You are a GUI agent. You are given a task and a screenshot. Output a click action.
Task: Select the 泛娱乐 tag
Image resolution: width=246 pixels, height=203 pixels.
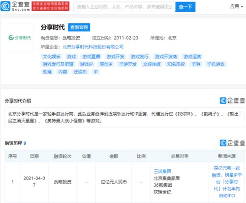click(x=80, y=72)
